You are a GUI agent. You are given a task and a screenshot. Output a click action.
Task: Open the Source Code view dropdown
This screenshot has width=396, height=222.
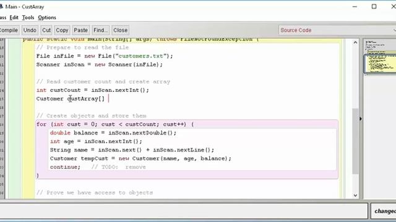click(x=337, y=30)
